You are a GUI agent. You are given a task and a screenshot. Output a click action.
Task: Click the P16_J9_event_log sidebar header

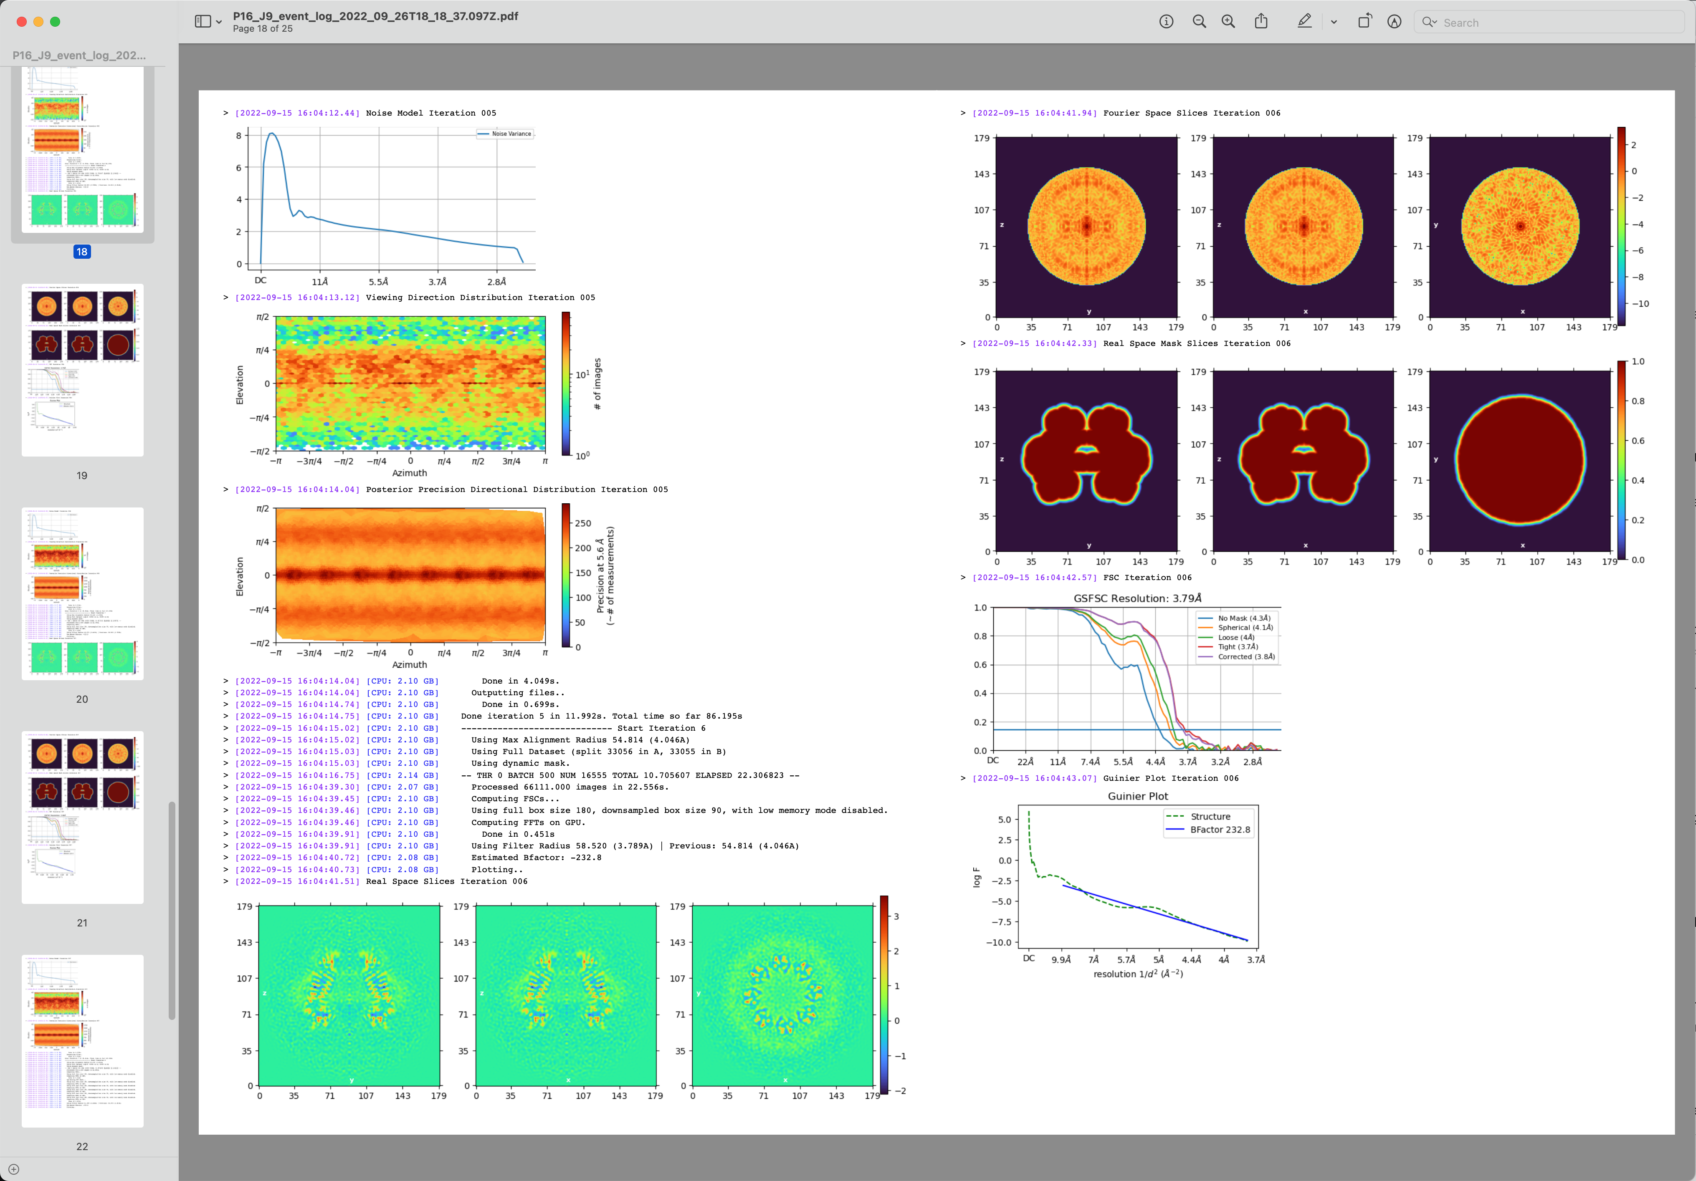point(79,56)
